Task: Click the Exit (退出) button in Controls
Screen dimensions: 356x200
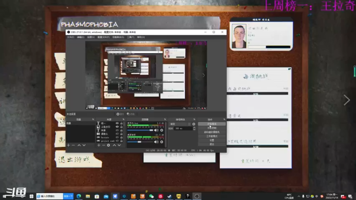Action: pyautogui.click(x=212, y=144)
